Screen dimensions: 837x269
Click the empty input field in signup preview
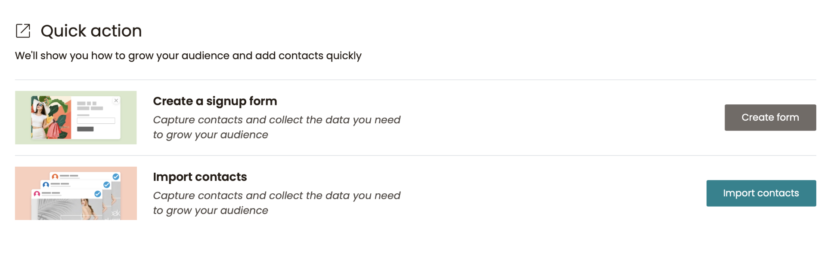coord(96,121)
